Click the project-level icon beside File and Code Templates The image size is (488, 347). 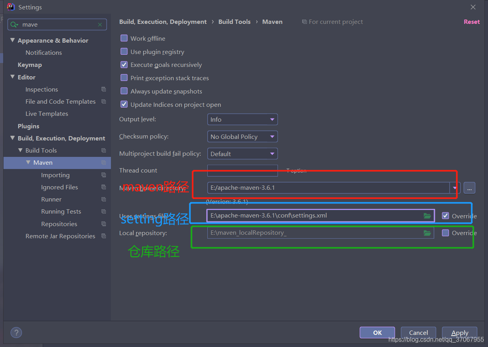(x=103, y=101)
